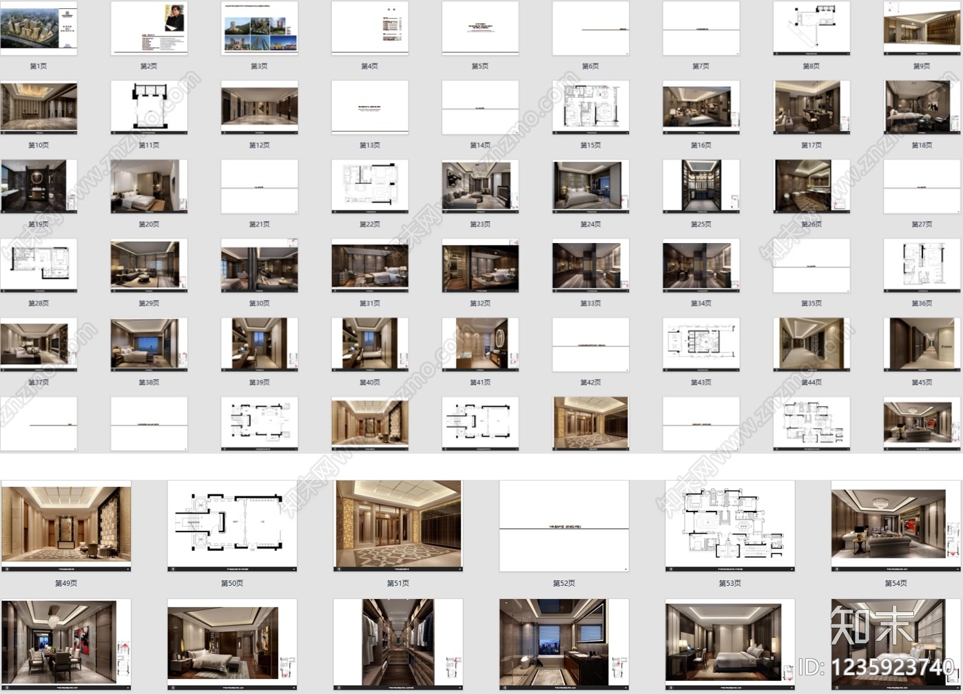Select the large page 50 floor plan thumbnail
Screen dimensions: 963x694
click(x=232, y=526)
